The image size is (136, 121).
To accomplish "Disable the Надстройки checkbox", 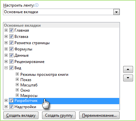I will pyautogui.click(x=11, y=107).
